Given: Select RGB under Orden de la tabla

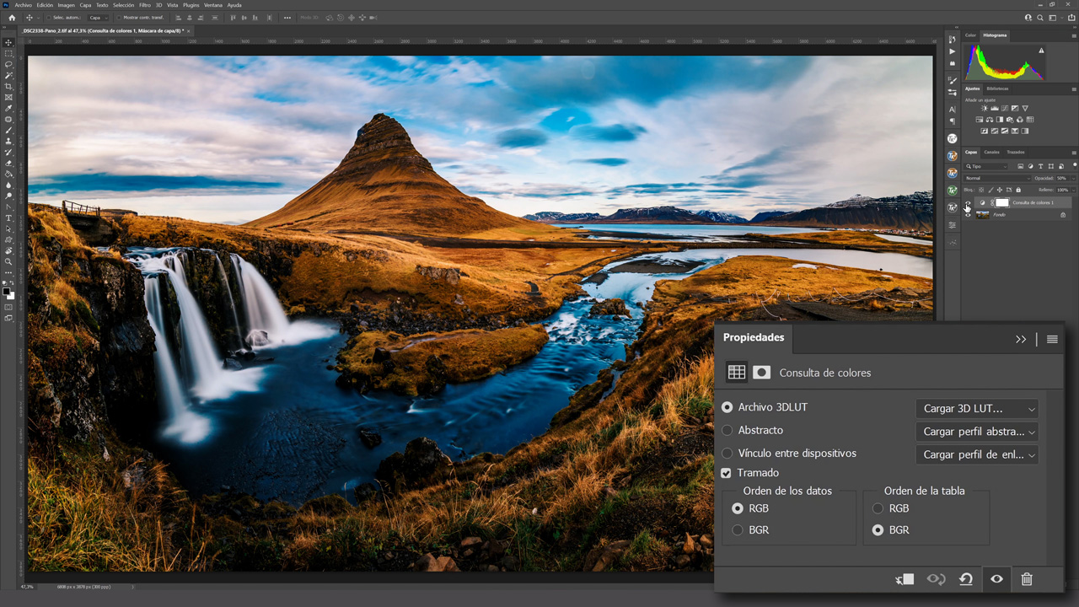Looking at the screenshot, I should [x=878, y=508].
